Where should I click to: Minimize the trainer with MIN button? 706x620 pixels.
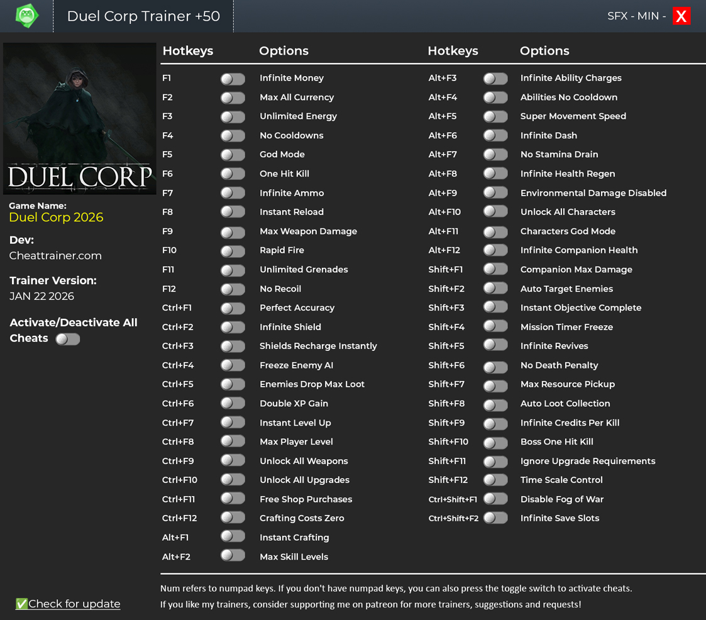pyautogui.click(x=648, y=16)
